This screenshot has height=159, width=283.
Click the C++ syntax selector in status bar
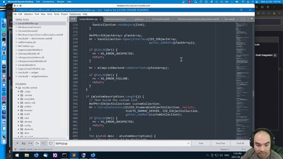tap(244, 149)
